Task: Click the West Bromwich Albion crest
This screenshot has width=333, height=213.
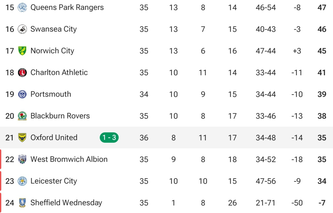Action: coord(22,159)
